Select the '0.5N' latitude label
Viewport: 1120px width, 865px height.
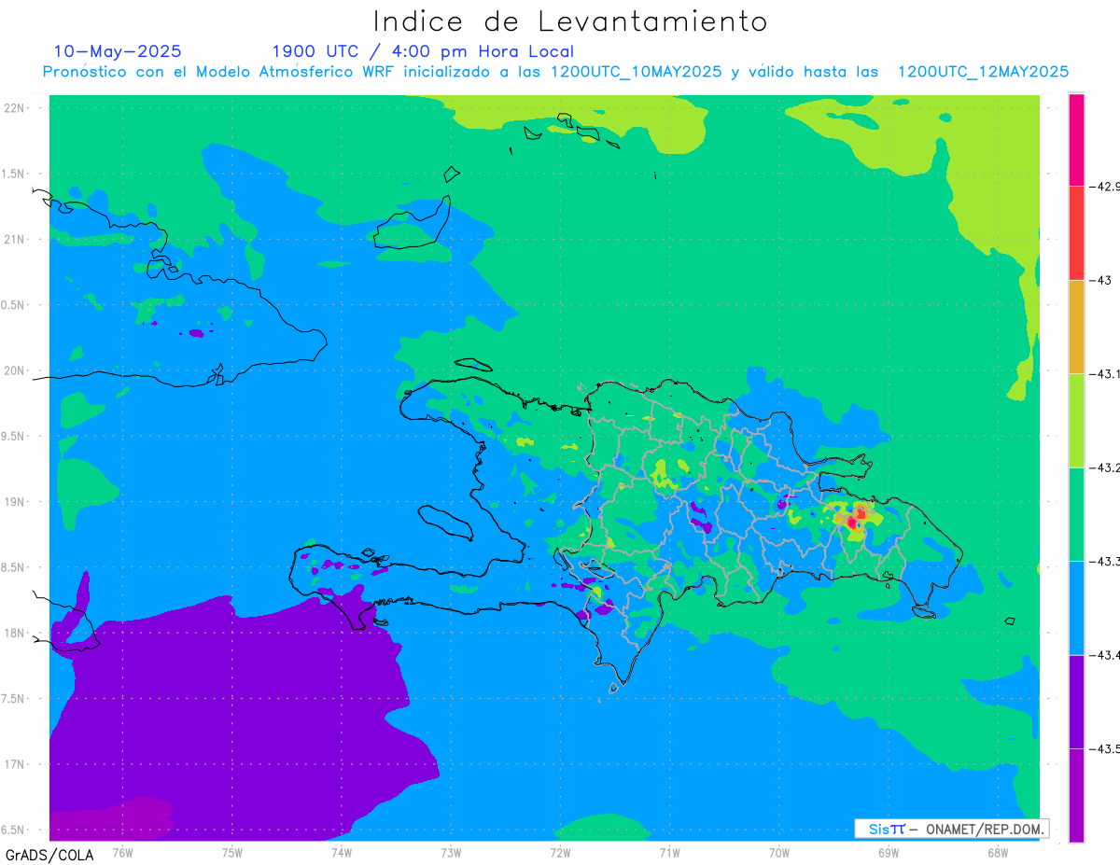tap(14, 305)
